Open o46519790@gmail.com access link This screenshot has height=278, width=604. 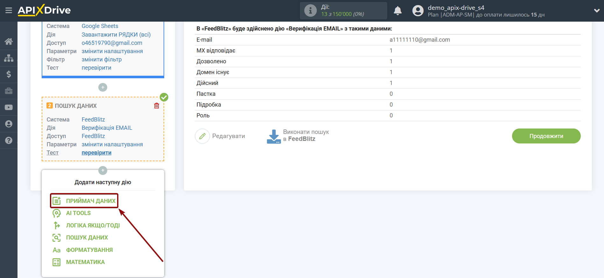tap(112, 43)
